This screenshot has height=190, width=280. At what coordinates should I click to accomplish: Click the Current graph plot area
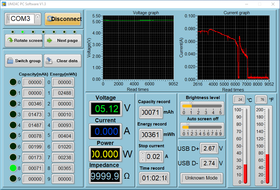[234, 47]
